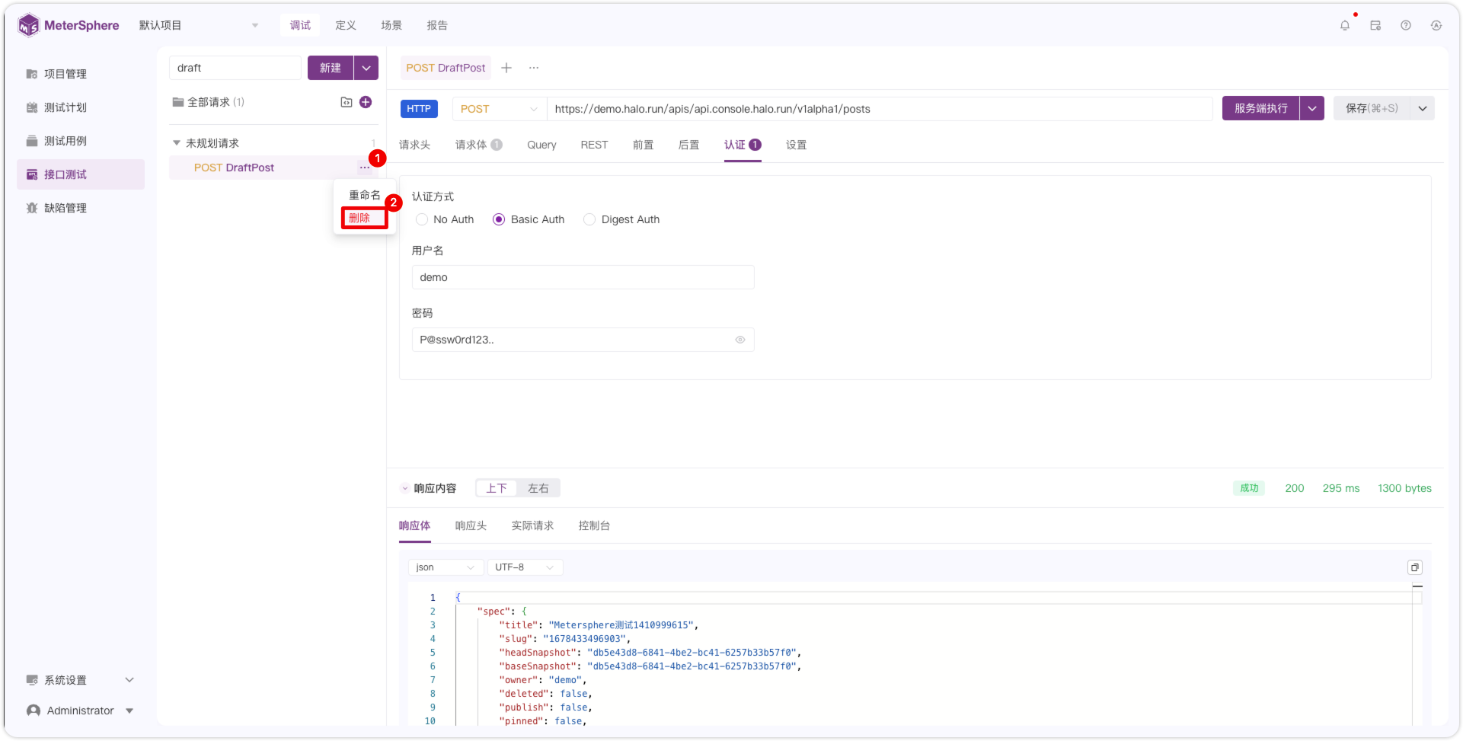The height and width of the screenshot is (741, 1463).
Task: Copy the response body content
Action: coord(1415,567)
